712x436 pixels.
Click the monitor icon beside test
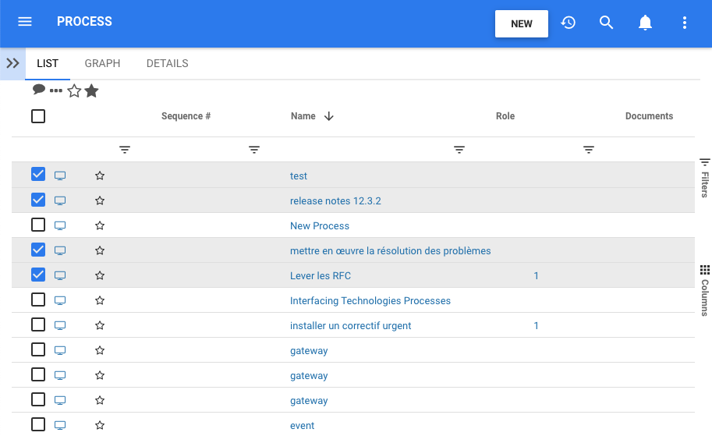pyautogui.click(x=60, y=175)
